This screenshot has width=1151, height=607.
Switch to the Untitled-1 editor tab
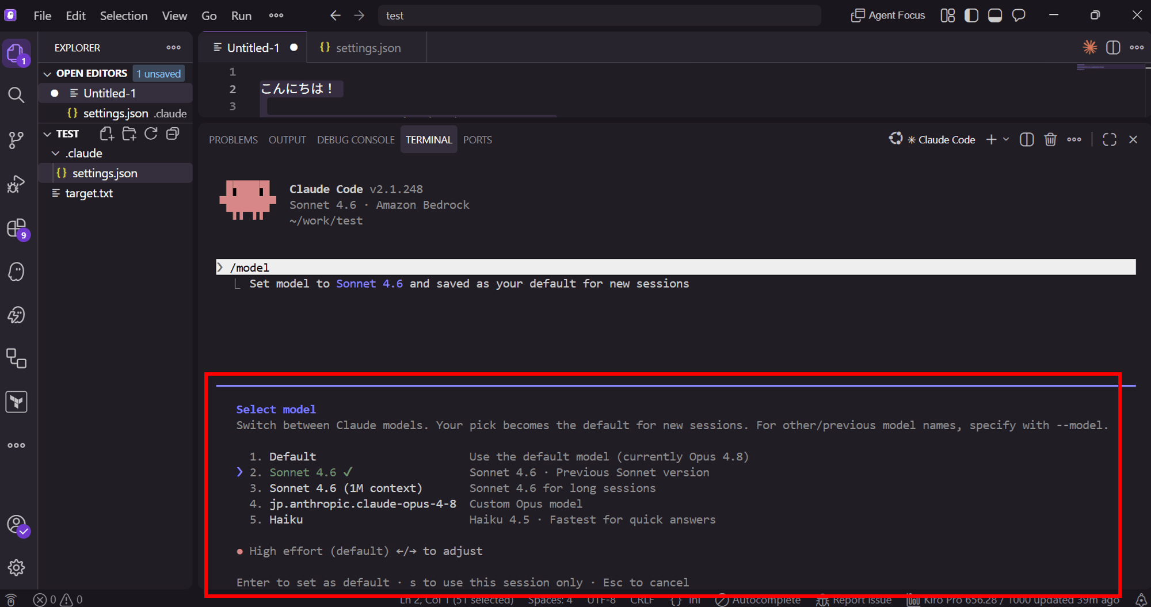click(253, 48)
